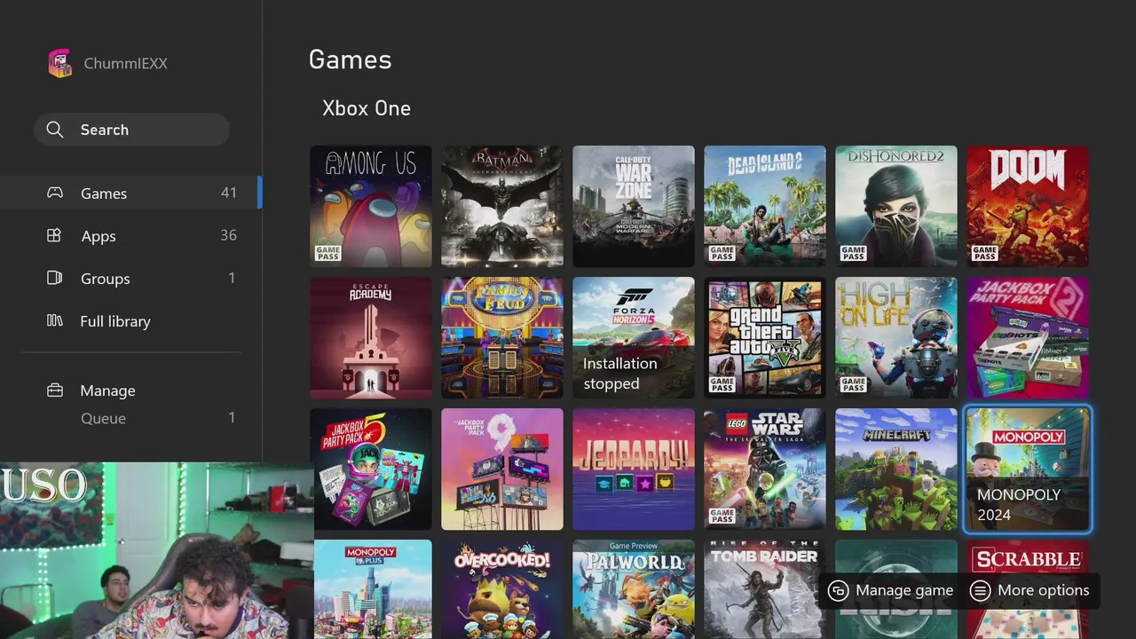This screenshot has height=639, width=1136.
Task: Select the Dishonored 2 tile
Action: 896,206
